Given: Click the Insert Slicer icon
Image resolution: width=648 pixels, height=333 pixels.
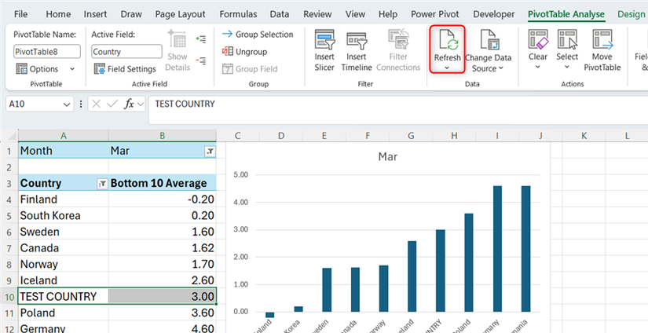Looking at the screenshot, I should 324,40.
